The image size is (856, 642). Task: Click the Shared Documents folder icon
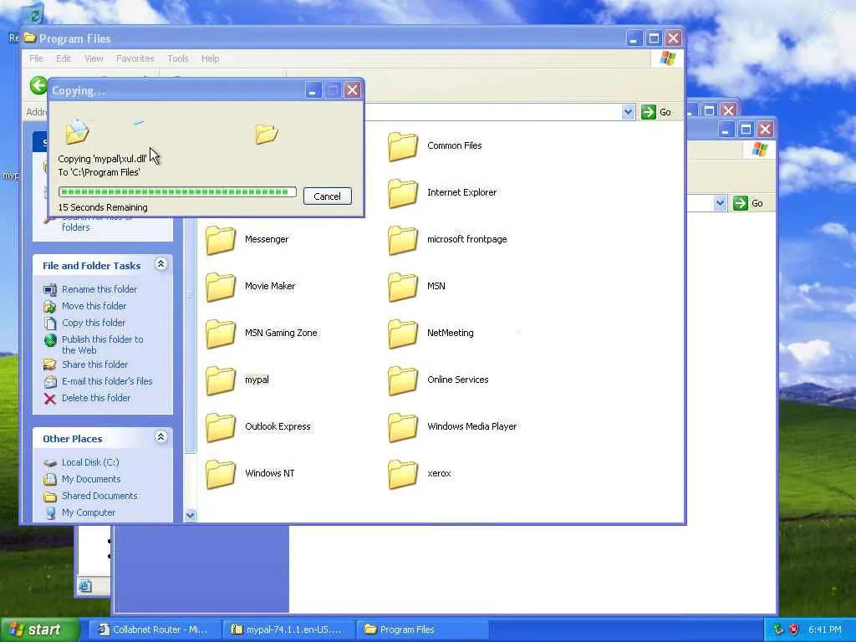click(x=49, y=497)
